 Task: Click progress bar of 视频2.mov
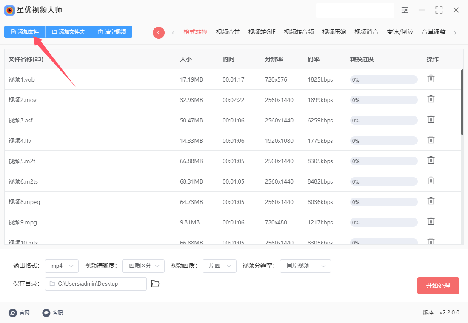coord(384,100)
